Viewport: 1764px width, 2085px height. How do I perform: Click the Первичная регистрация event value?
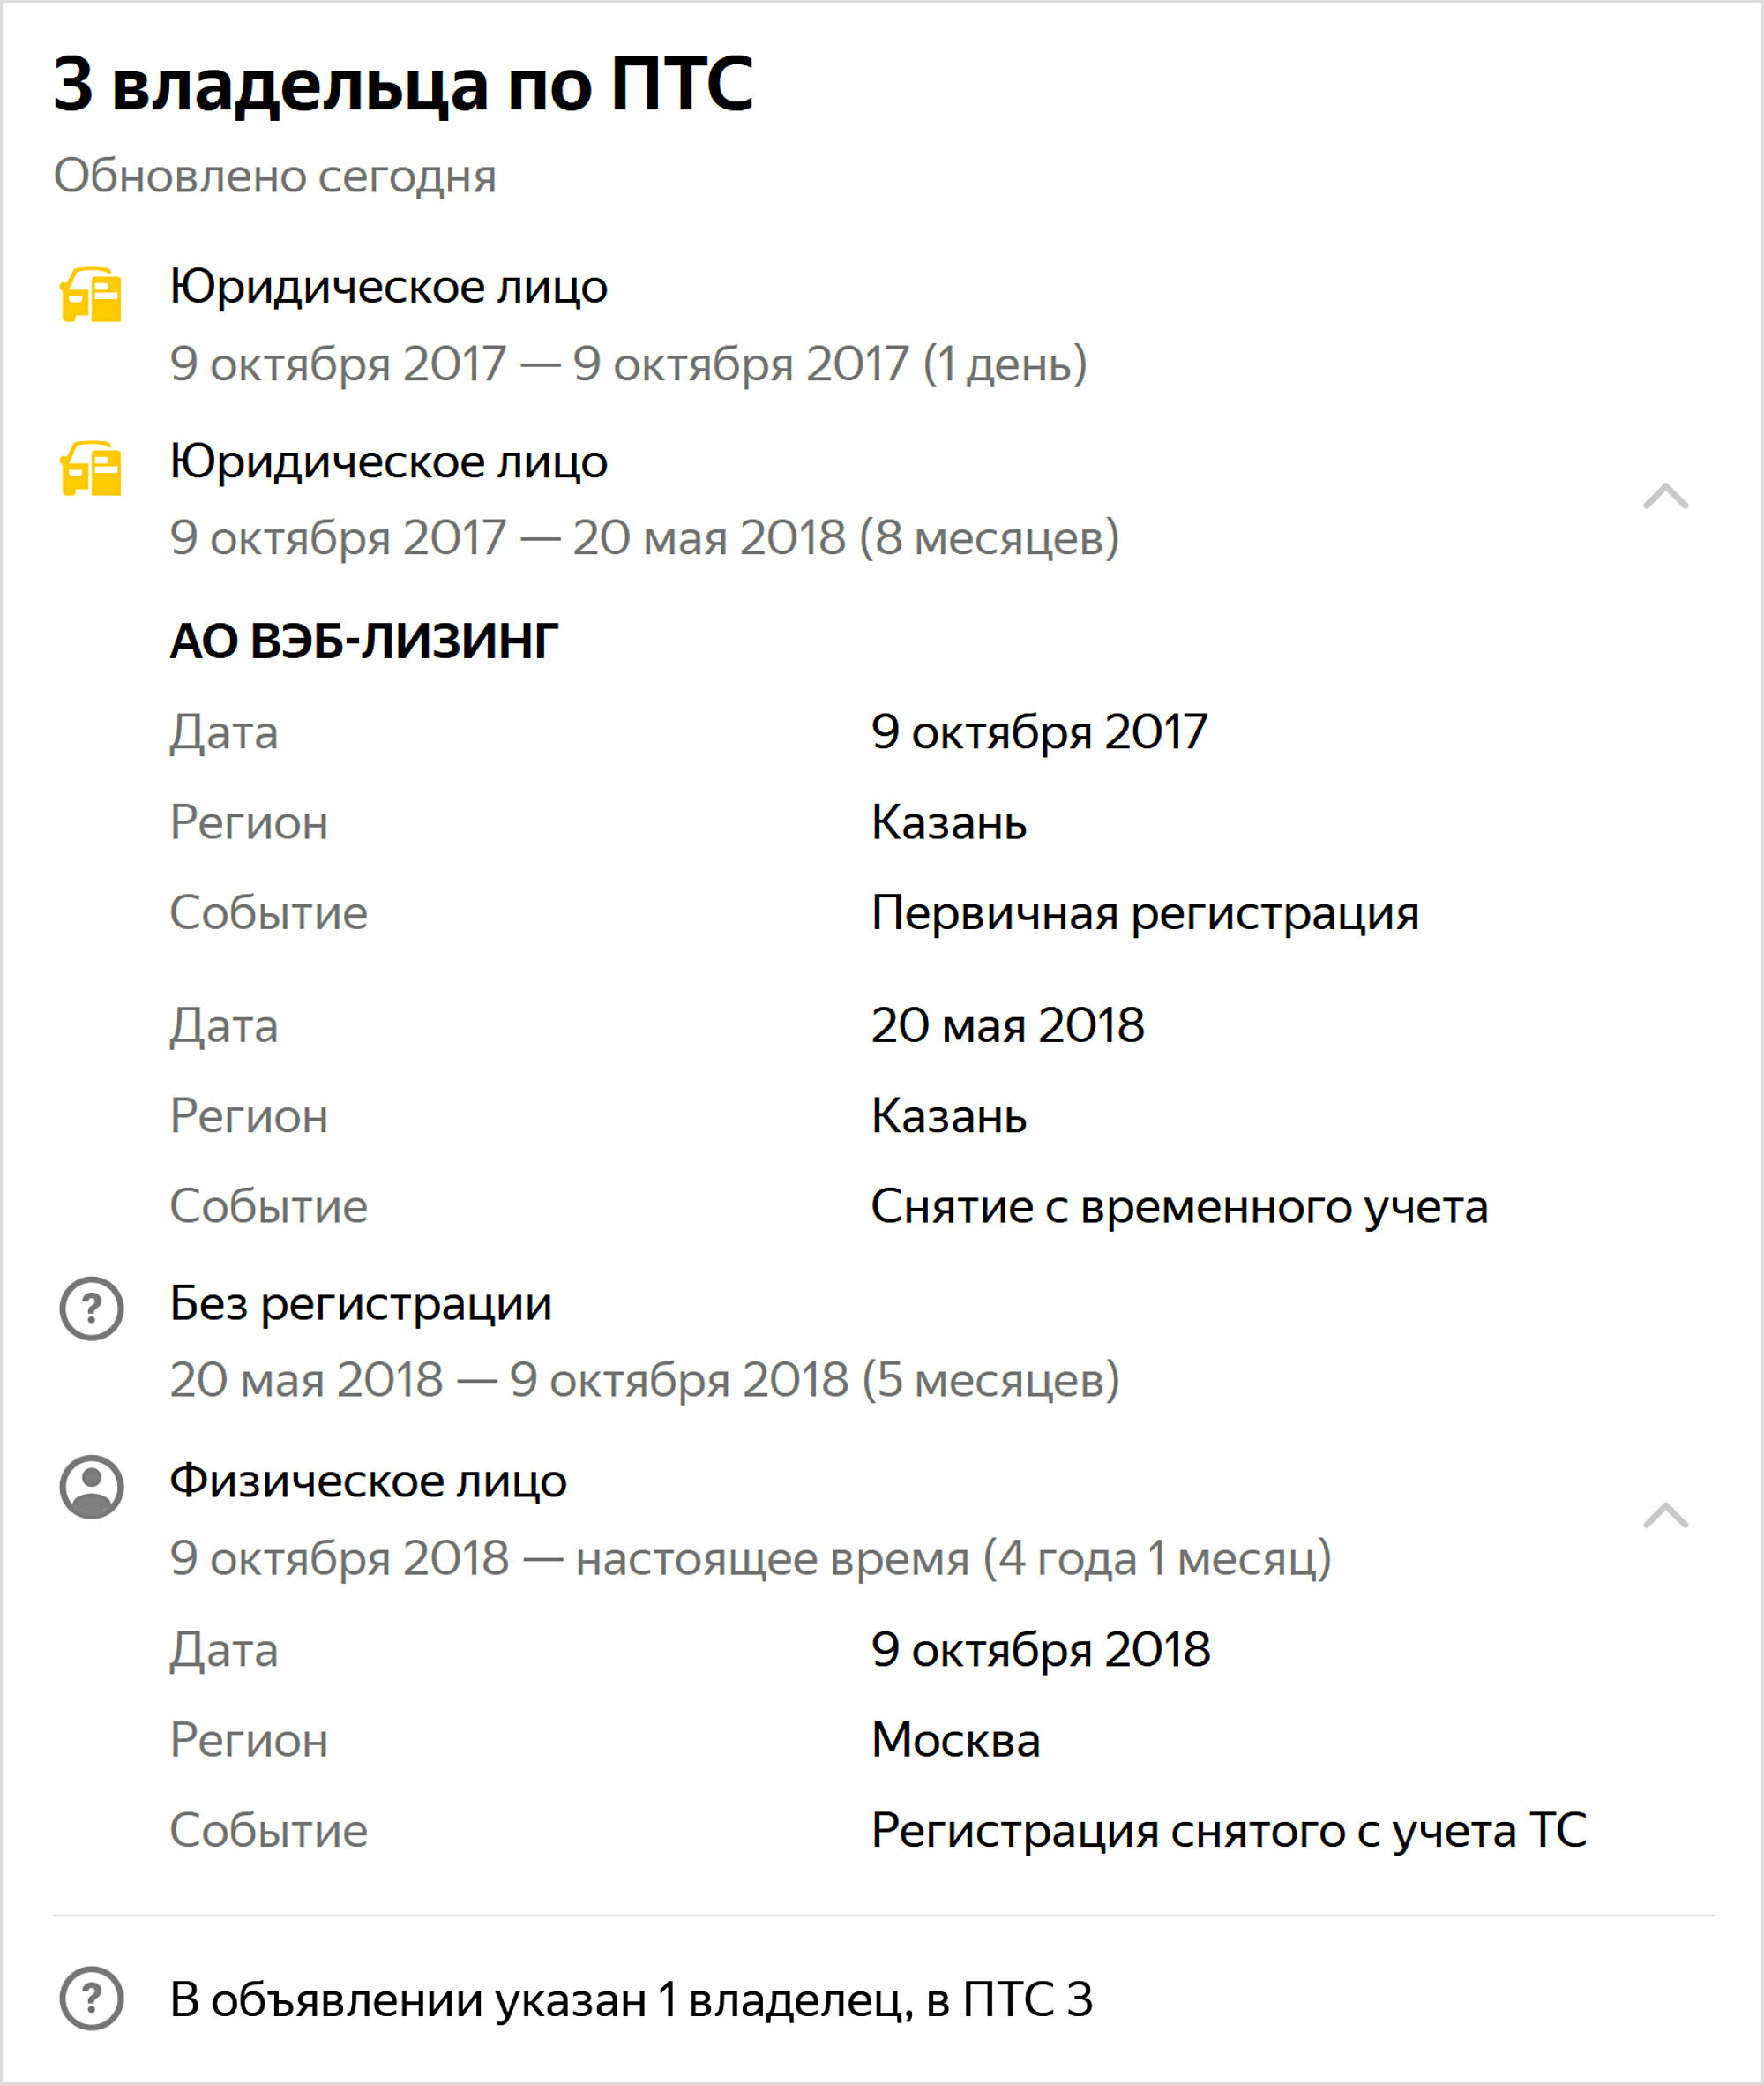(1145, 913)
